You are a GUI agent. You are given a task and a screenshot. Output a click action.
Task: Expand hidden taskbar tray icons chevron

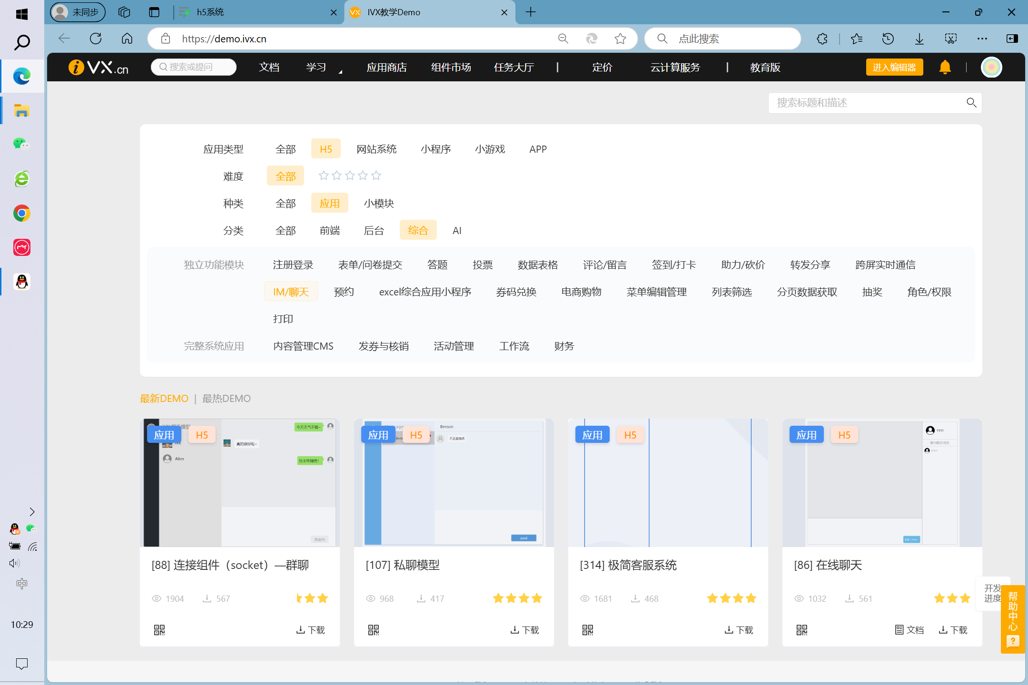point(32,512)
